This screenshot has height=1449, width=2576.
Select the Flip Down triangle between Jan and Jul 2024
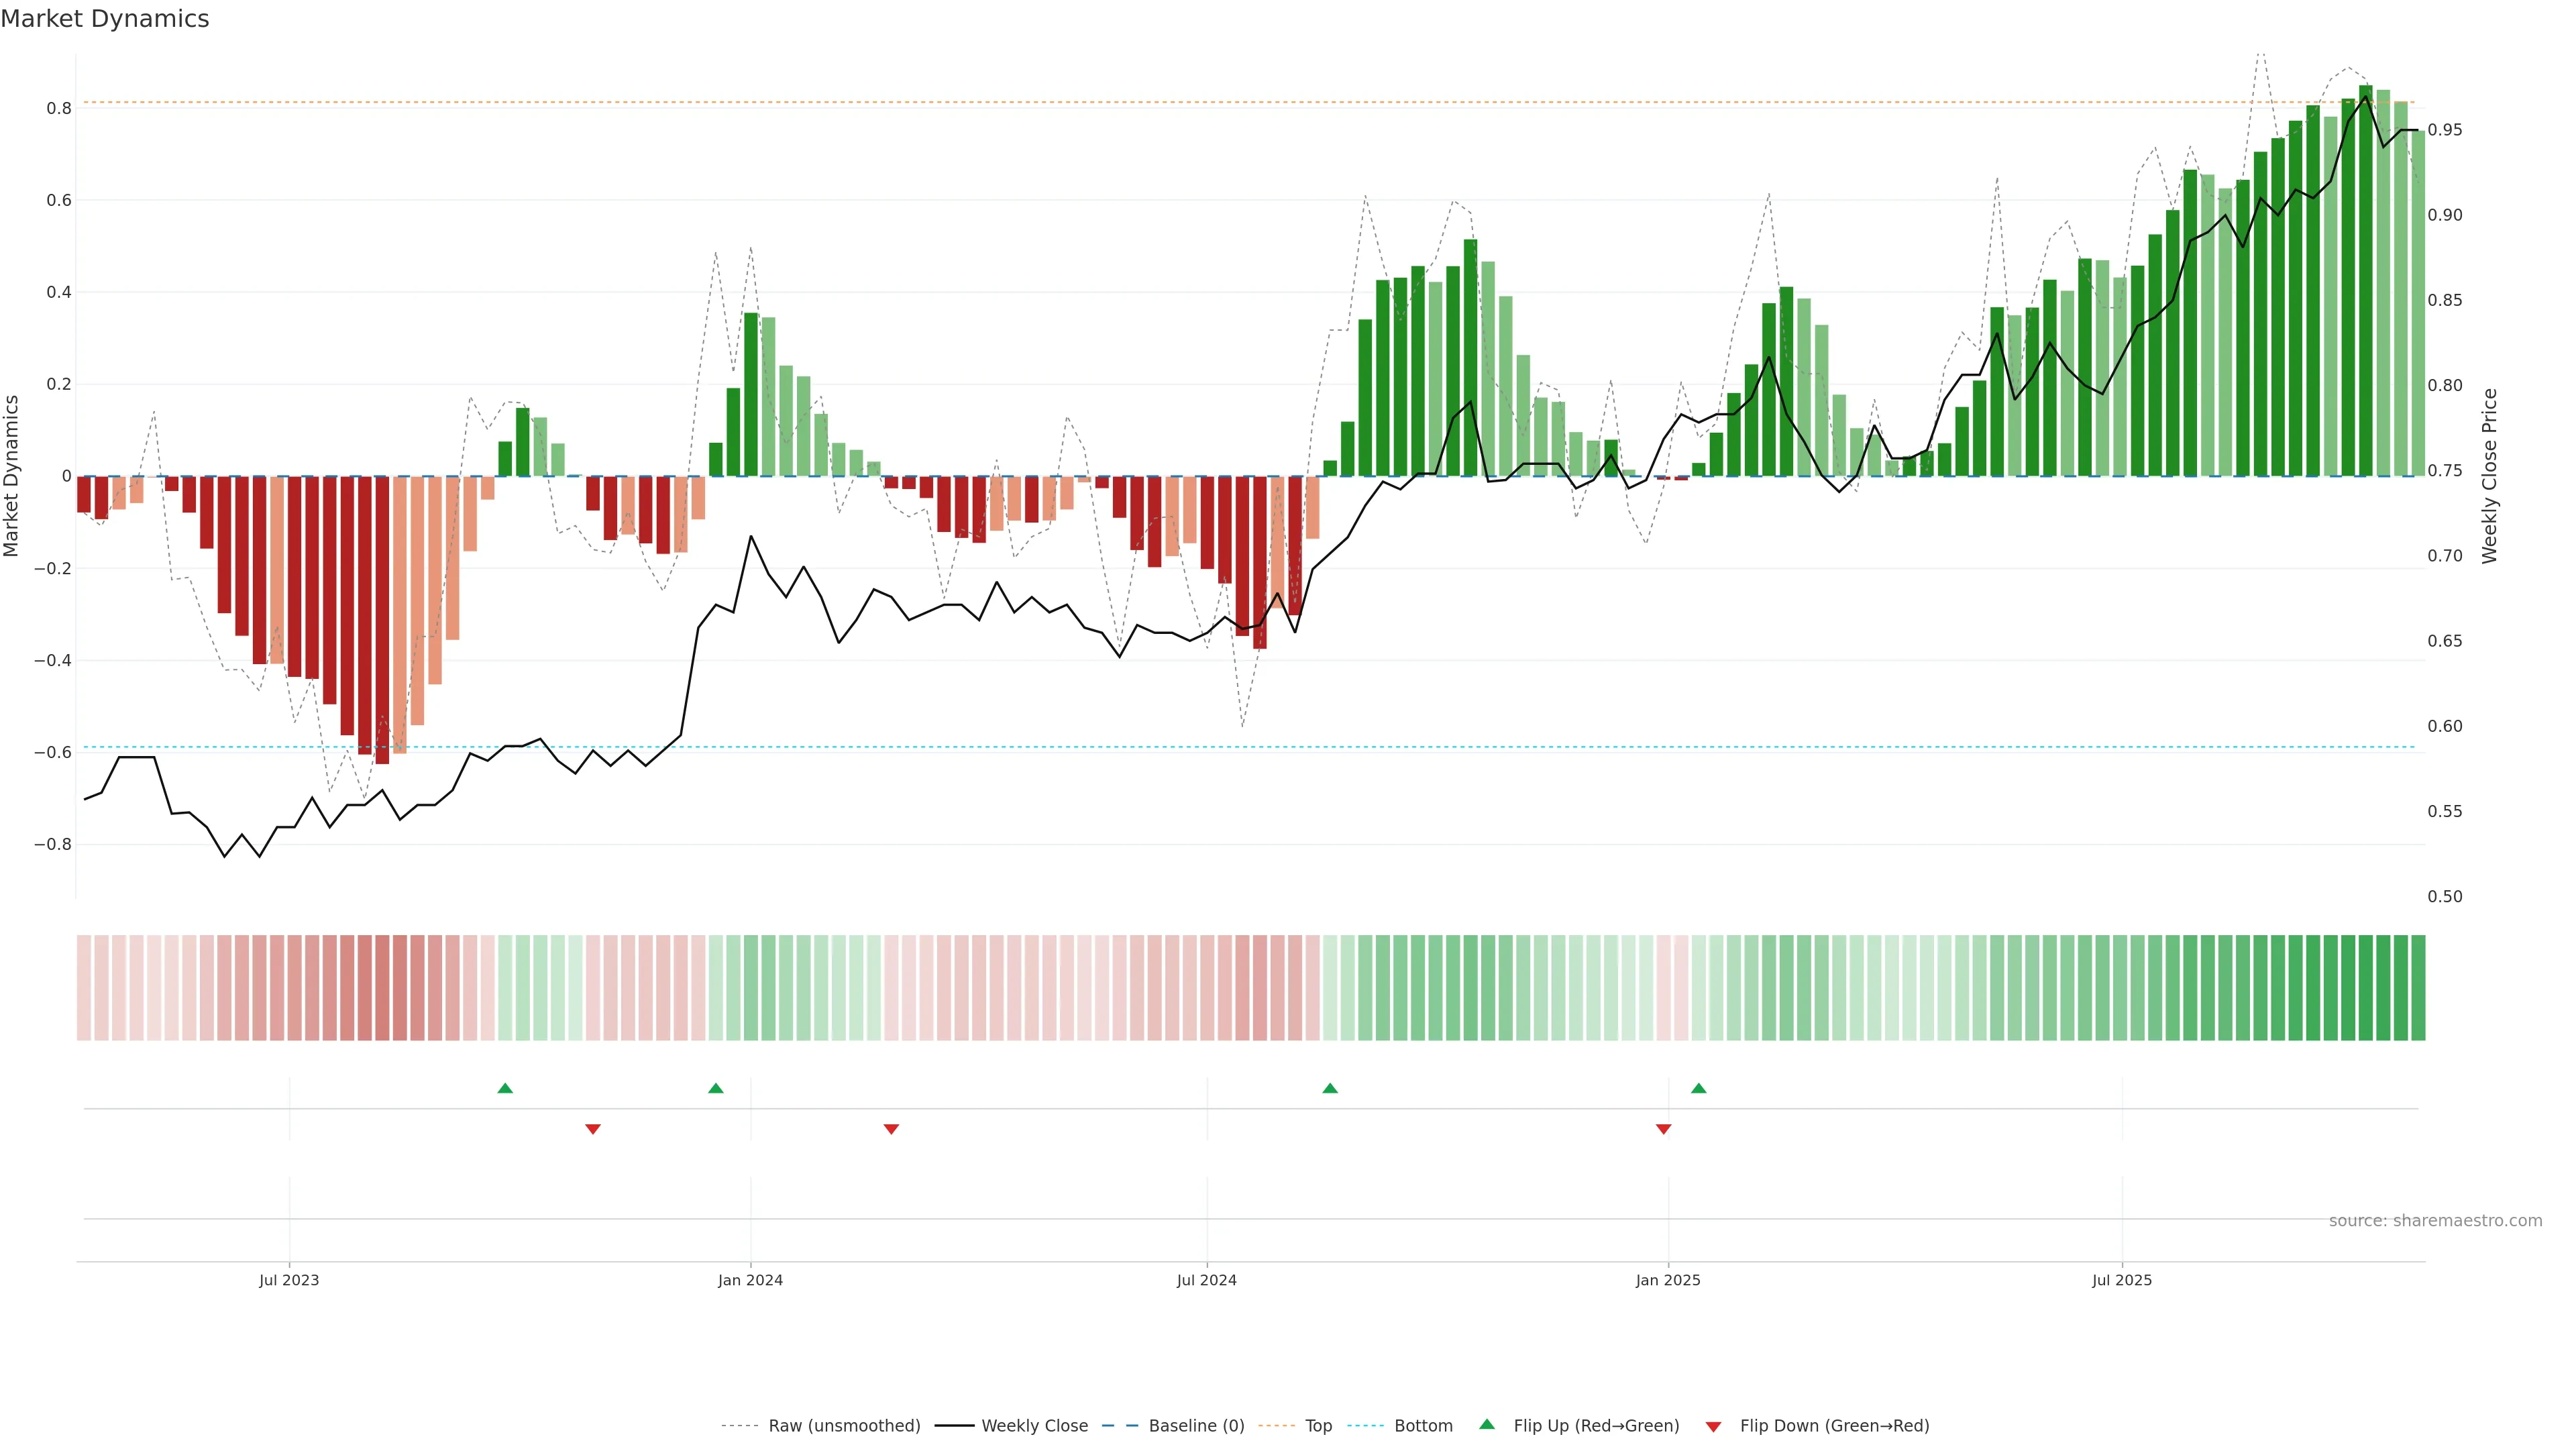(x=891, y=1129)
